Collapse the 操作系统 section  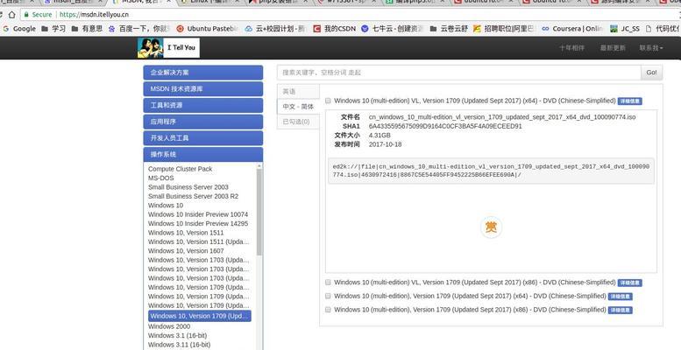202,154
